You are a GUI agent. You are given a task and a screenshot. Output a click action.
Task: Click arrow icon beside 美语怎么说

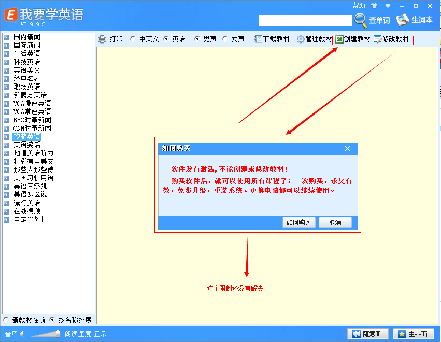pos(6,195)
